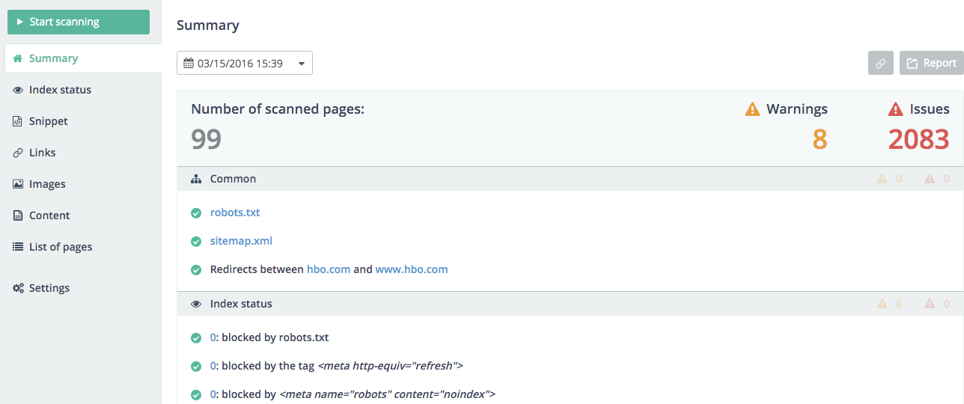964x404 pixels.
Task: Collapse the Common section header
Action: point(234,179)
